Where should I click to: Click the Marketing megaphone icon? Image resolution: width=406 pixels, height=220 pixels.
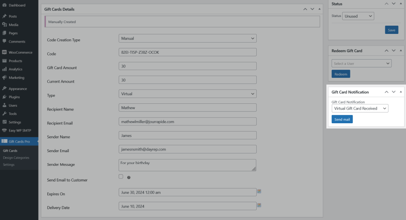(x=4, y=78)
